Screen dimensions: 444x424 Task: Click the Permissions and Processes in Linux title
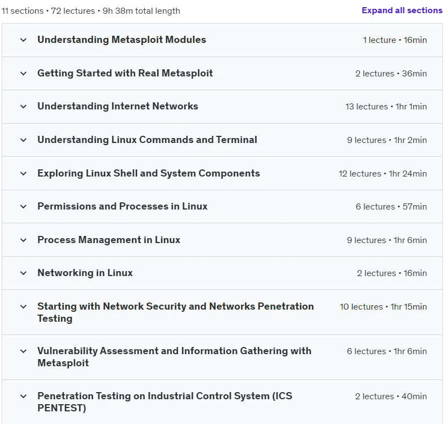pyautogui.click(x=122, y=206)
